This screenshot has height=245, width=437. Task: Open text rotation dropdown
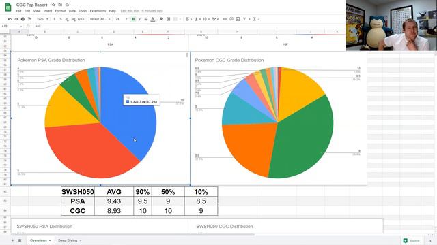click(x=215, y=19)
